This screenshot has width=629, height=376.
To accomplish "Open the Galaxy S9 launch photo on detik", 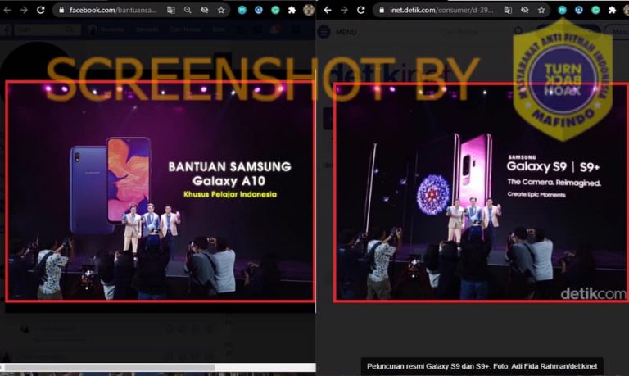I will click(x=481, y=193).
